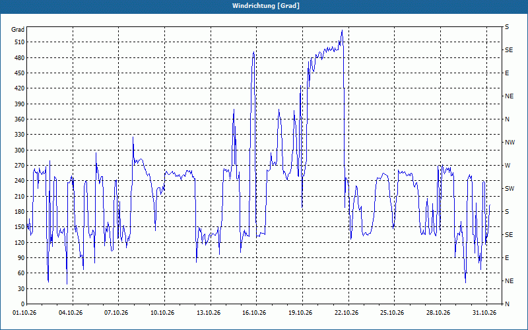Click the 90 degree axis label
The width and height of the screenshot is (528, 330).
21,258
